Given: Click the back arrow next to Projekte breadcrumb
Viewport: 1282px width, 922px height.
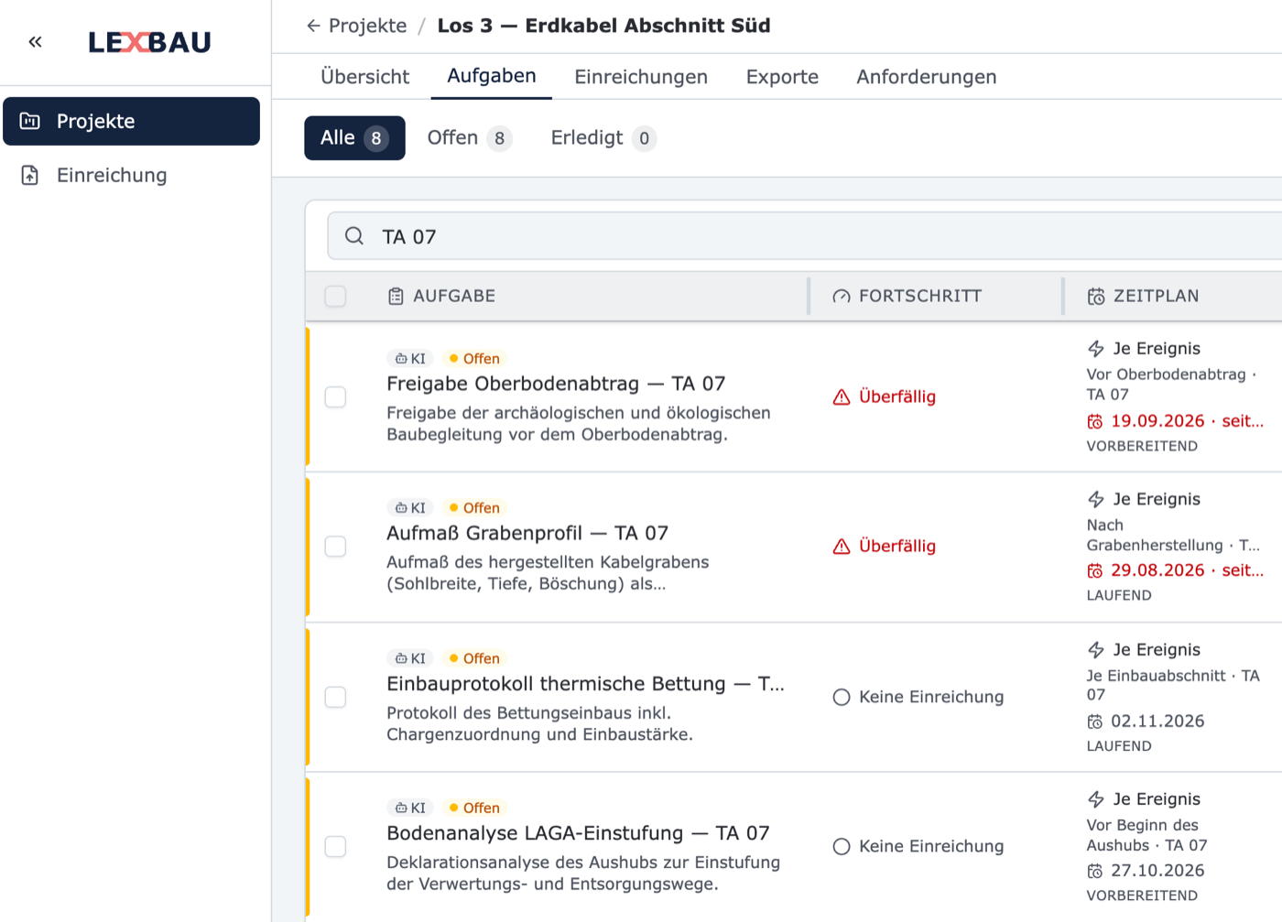Looking at the screenshot, I should tap(313, 26).
